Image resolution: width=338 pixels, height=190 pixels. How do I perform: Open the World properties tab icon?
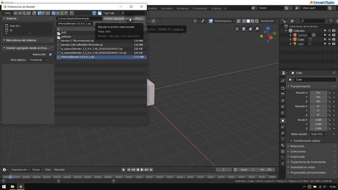click(283, 113)
